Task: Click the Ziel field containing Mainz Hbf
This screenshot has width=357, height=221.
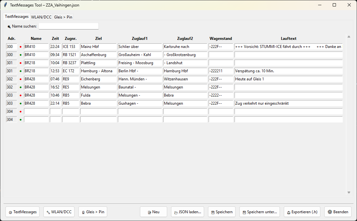Action: pyautogui.click(x=98, y=47)
